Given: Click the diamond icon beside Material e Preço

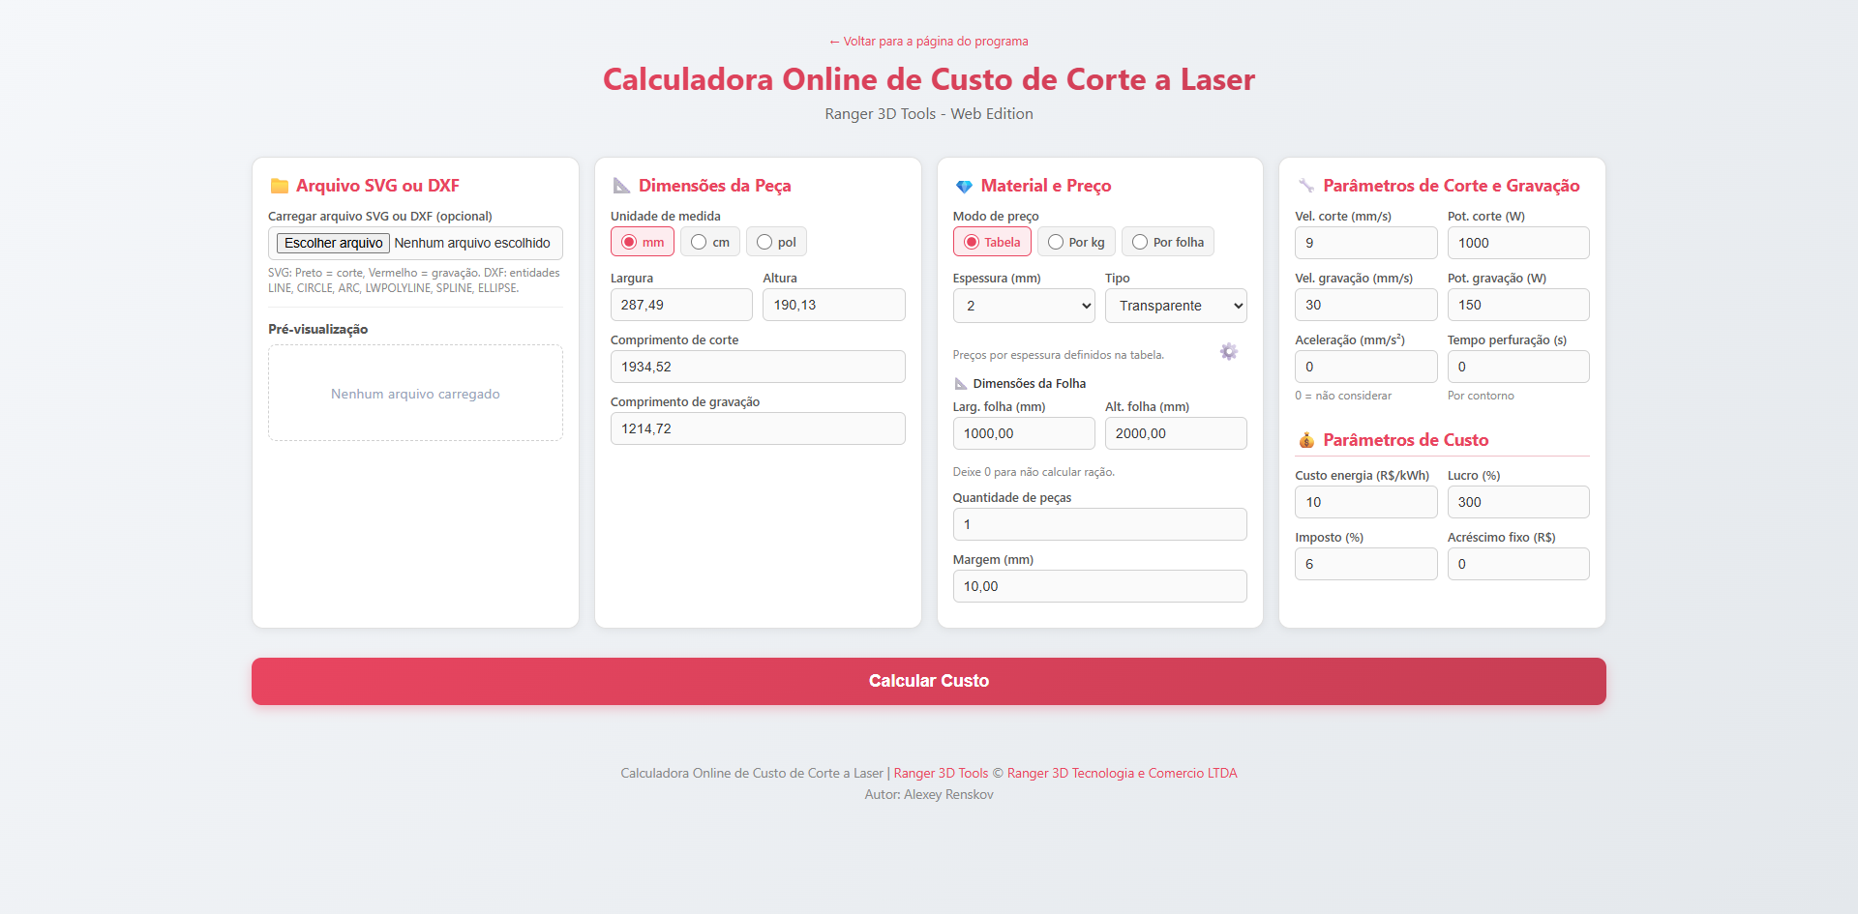Looking at the screenshot, I should pyautogui.click(x=964, y=185).
